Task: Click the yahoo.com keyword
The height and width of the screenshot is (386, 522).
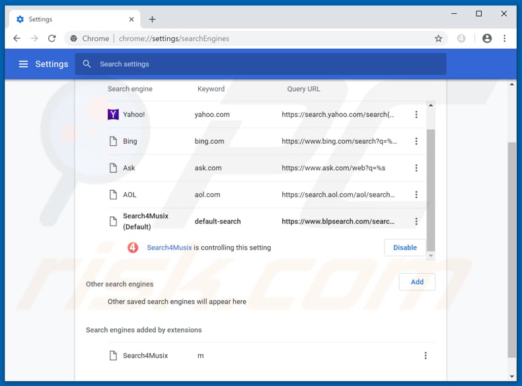Action: pos(212,114)
